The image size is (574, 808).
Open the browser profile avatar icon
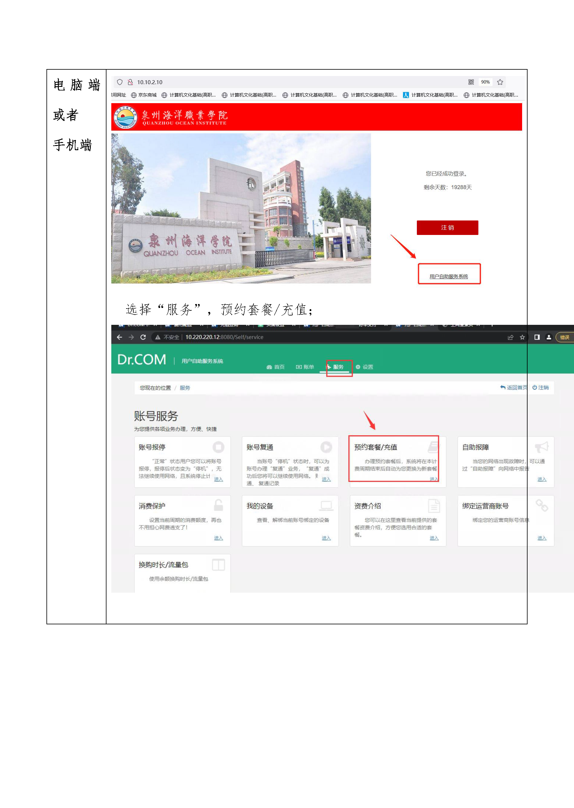tap(549, 337)
